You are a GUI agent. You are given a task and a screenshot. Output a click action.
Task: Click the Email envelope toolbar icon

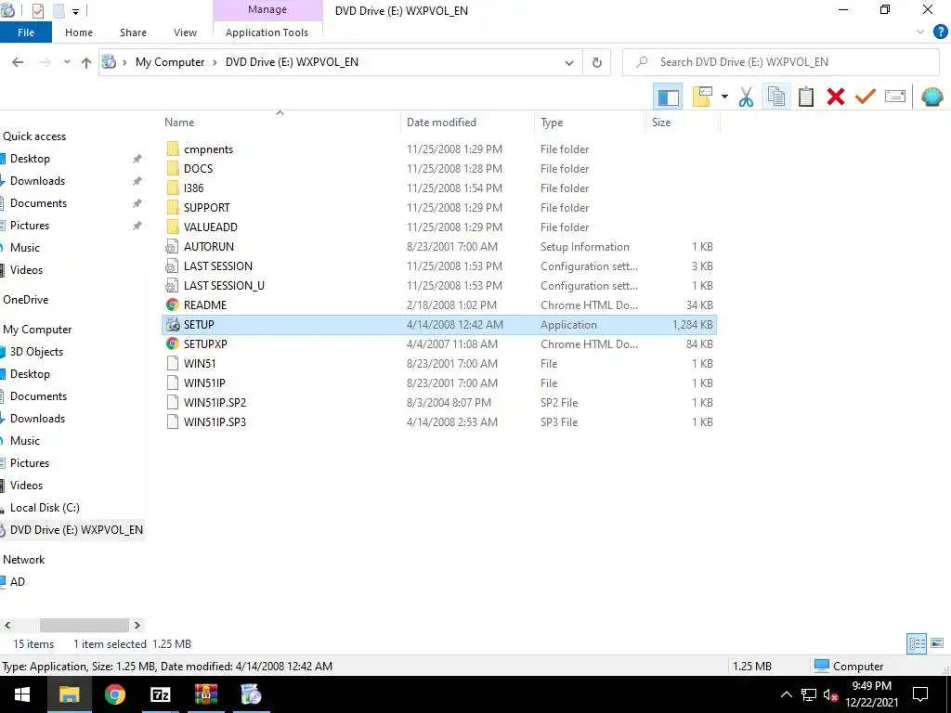coord(895,97)
